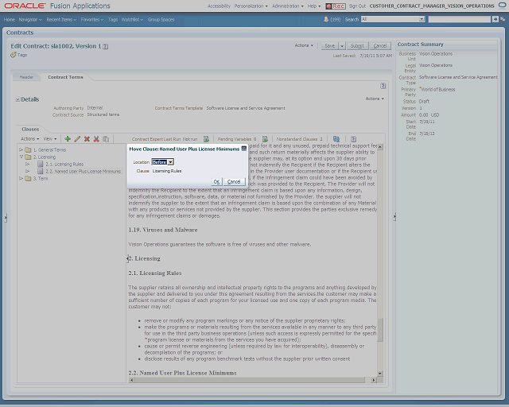Expand the 2.2. Named User Plus node arrow
This screenshot has height=407, width=509.
pos(28,172)
